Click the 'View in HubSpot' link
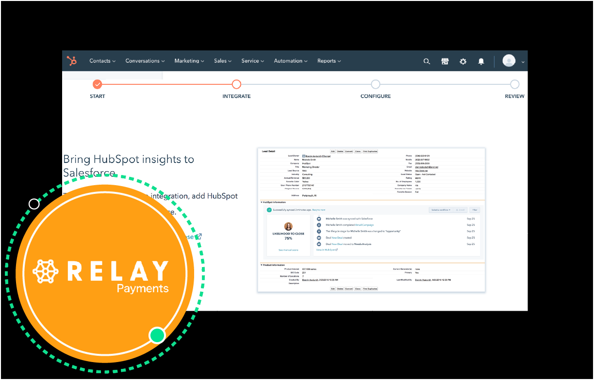The width and height of the screenshot is (594, 380). (327, 250)
